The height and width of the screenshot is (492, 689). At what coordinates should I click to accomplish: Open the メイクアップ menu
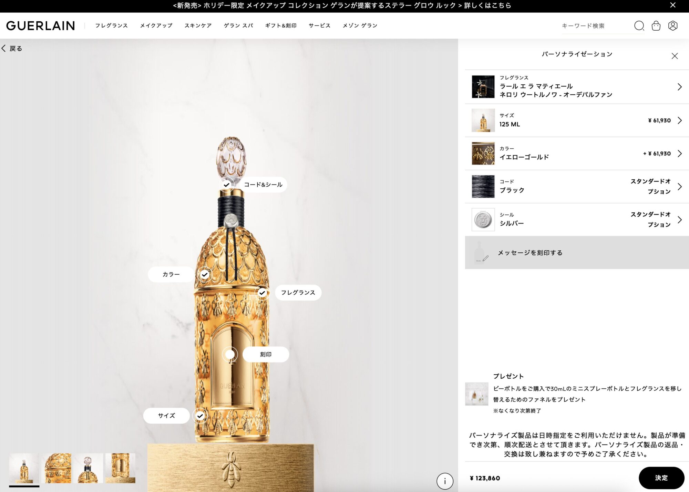(156, 26)
